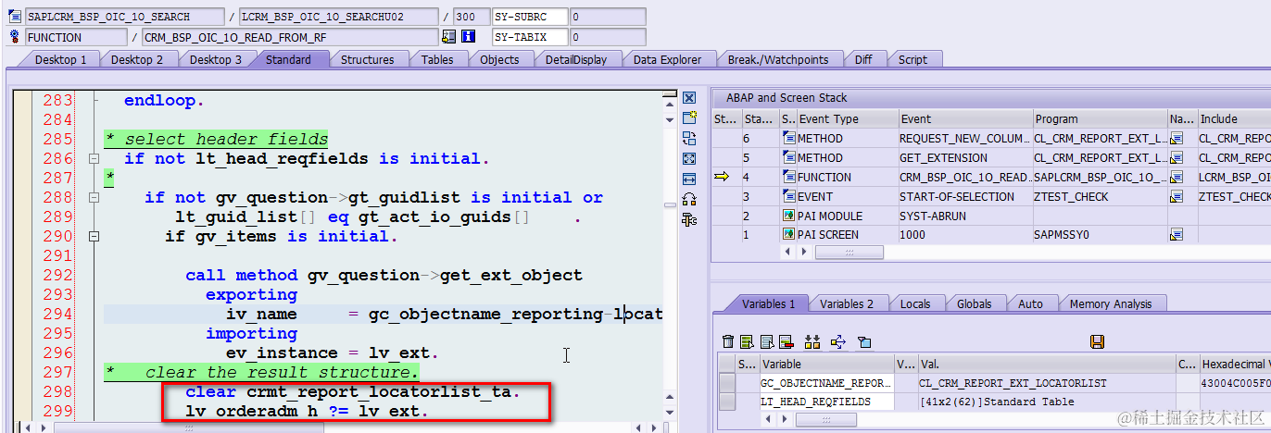1271x433 pixels.
Task: Switch to Desktop 2 tab
Action: pyautogui.click(x=137, y=59)
